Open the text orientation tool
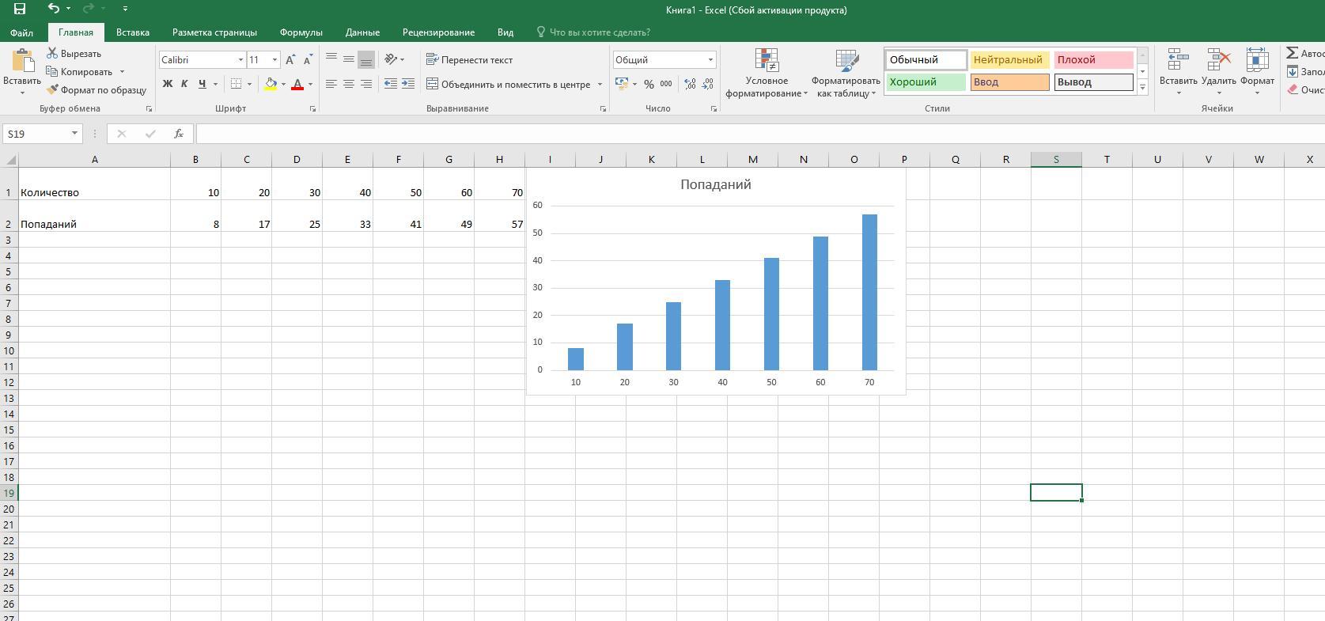This screenshot has height=621, width=1325. click(394, 59)
